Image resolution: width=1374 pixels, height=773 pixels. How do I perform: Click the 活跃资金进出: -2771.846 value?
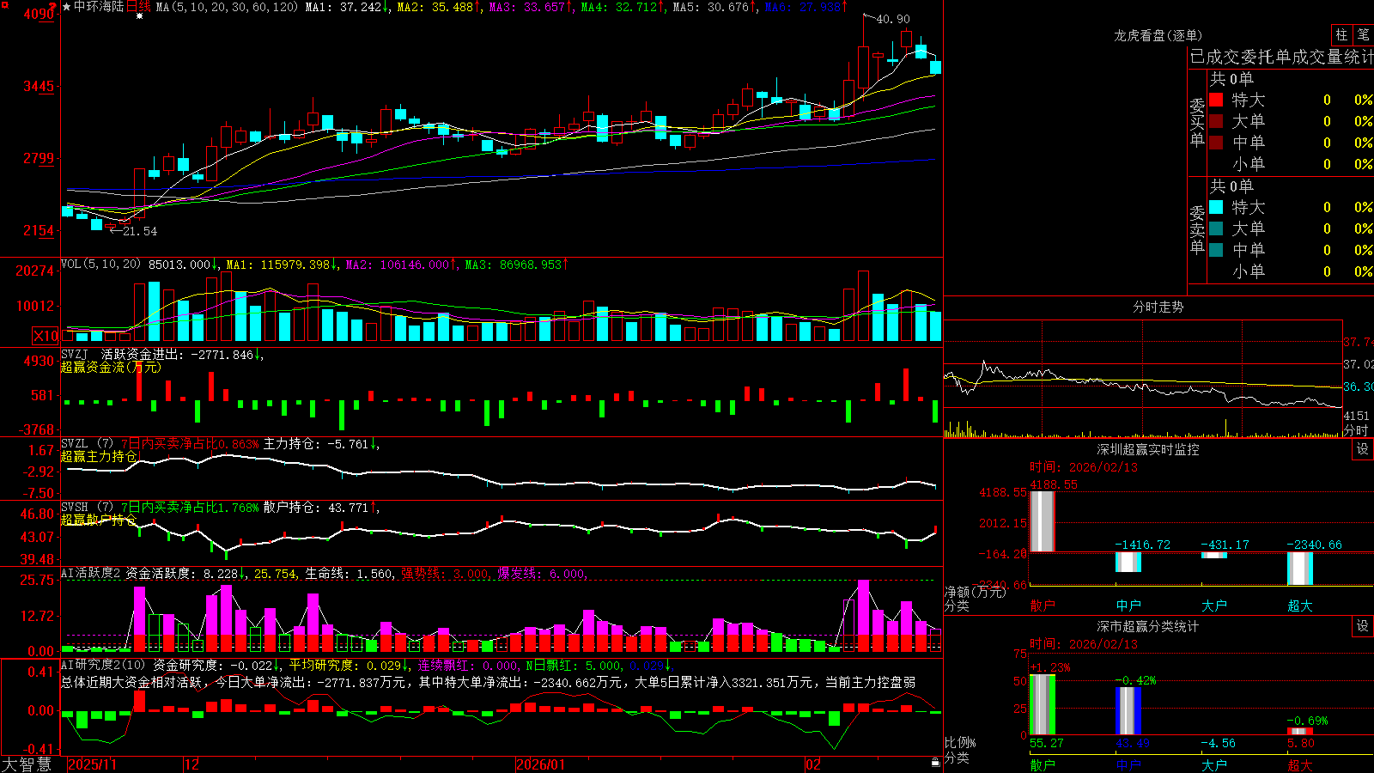[x=178, y=354]
